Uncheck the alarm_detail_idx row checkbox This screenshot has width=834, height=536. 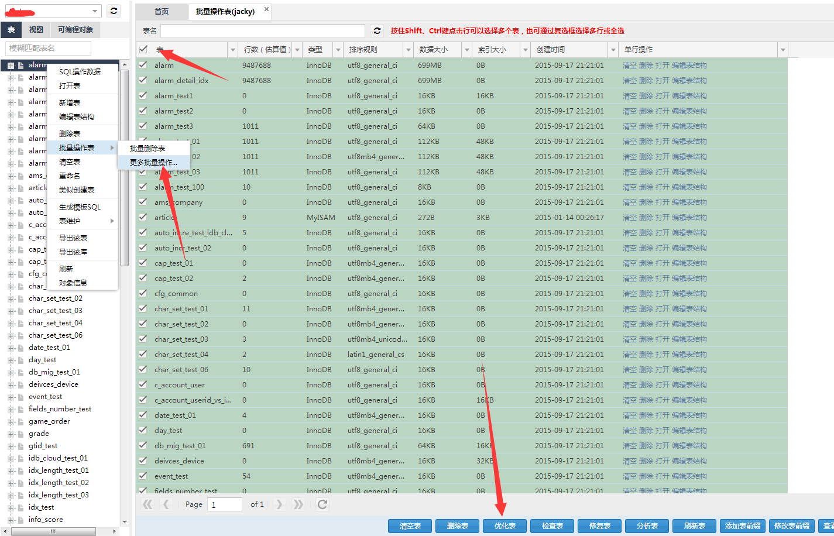[143, 80]
